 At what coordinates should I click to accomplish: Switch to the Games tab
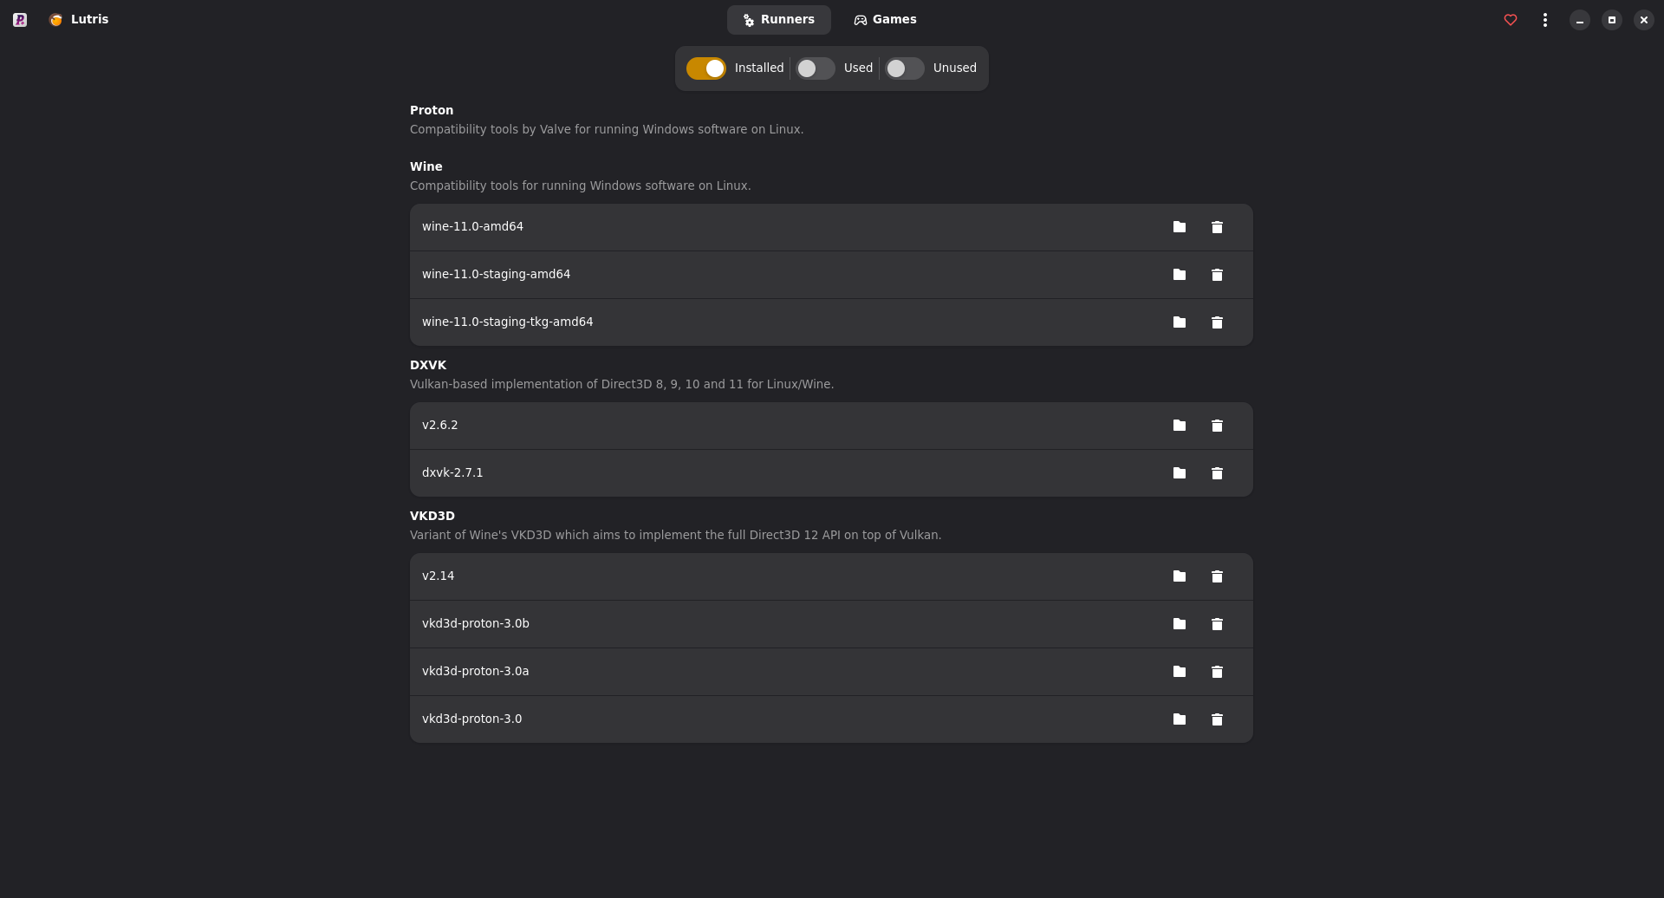885,20
